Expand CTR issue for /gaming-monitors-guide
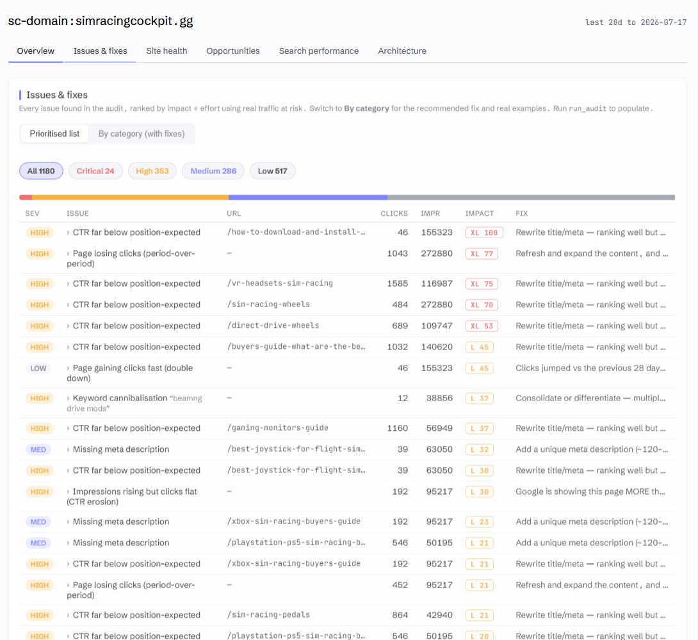The image size is (698, 640). [x=134, y=428]
